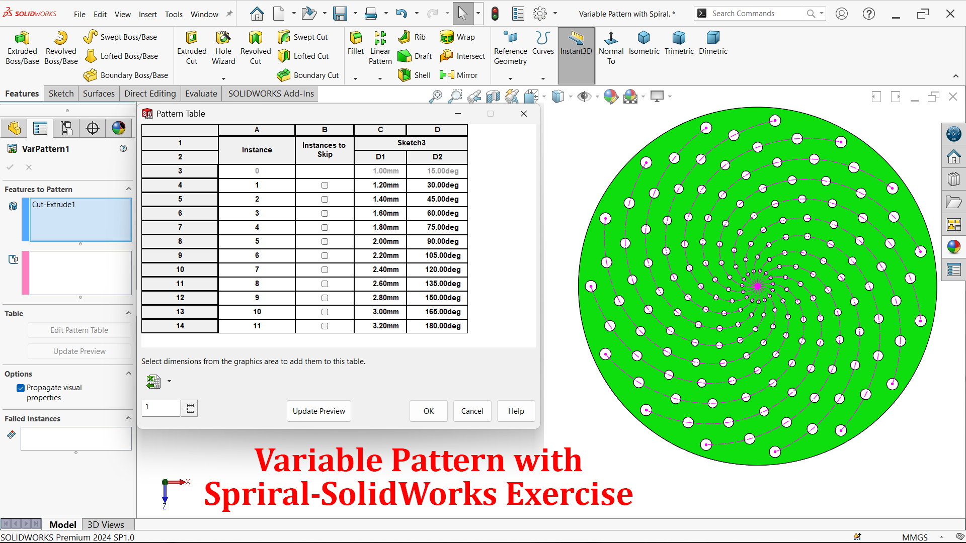Disable Propagate visual properties checkbox

[21, 388]
